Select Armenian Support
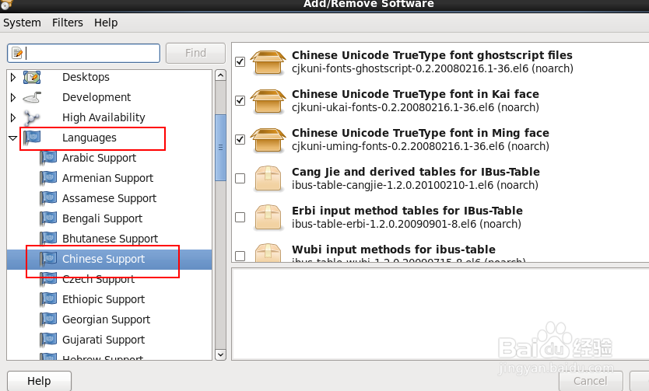Viewport: 649px width, 391px height. coord(107,179)
